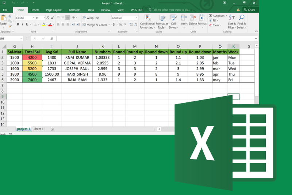
Task: Open Sort & Filter menu
Action: point(232,22)
